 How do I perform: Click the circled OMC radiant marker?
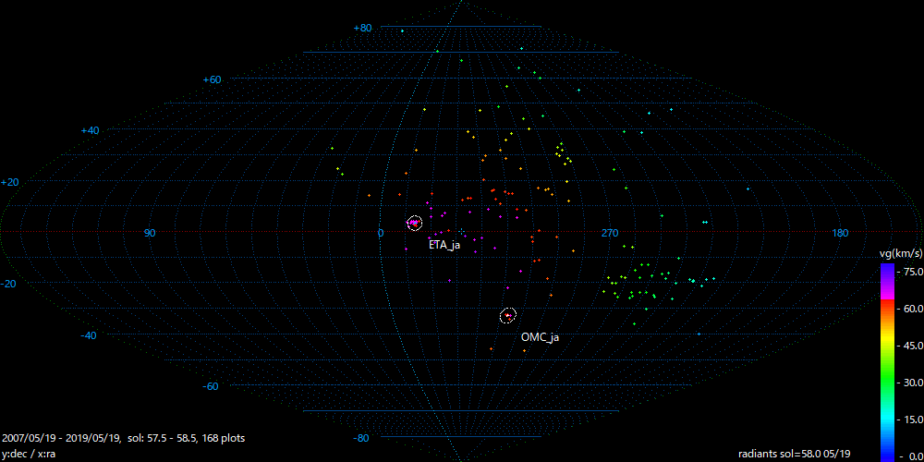tap(507, 316)
